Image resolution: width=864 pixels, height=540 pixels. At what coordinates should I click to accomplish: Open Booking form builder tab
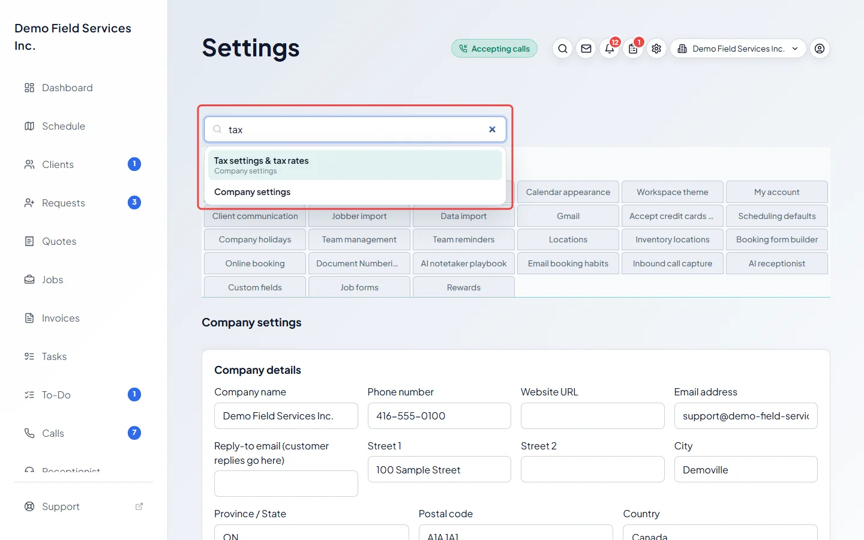click(777, 239)
